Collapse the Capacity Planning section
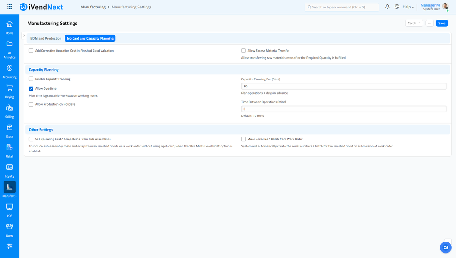 tap(44, 70)
